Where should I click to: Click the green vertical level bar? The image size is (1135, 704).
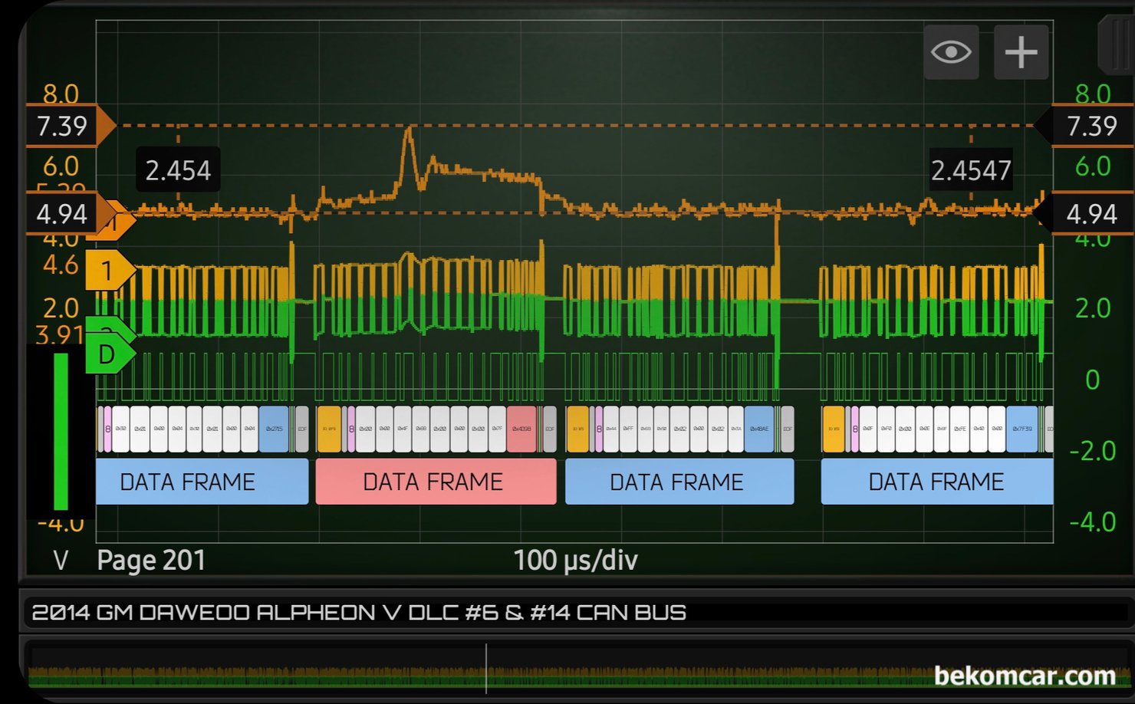click(x=61, y=431)
